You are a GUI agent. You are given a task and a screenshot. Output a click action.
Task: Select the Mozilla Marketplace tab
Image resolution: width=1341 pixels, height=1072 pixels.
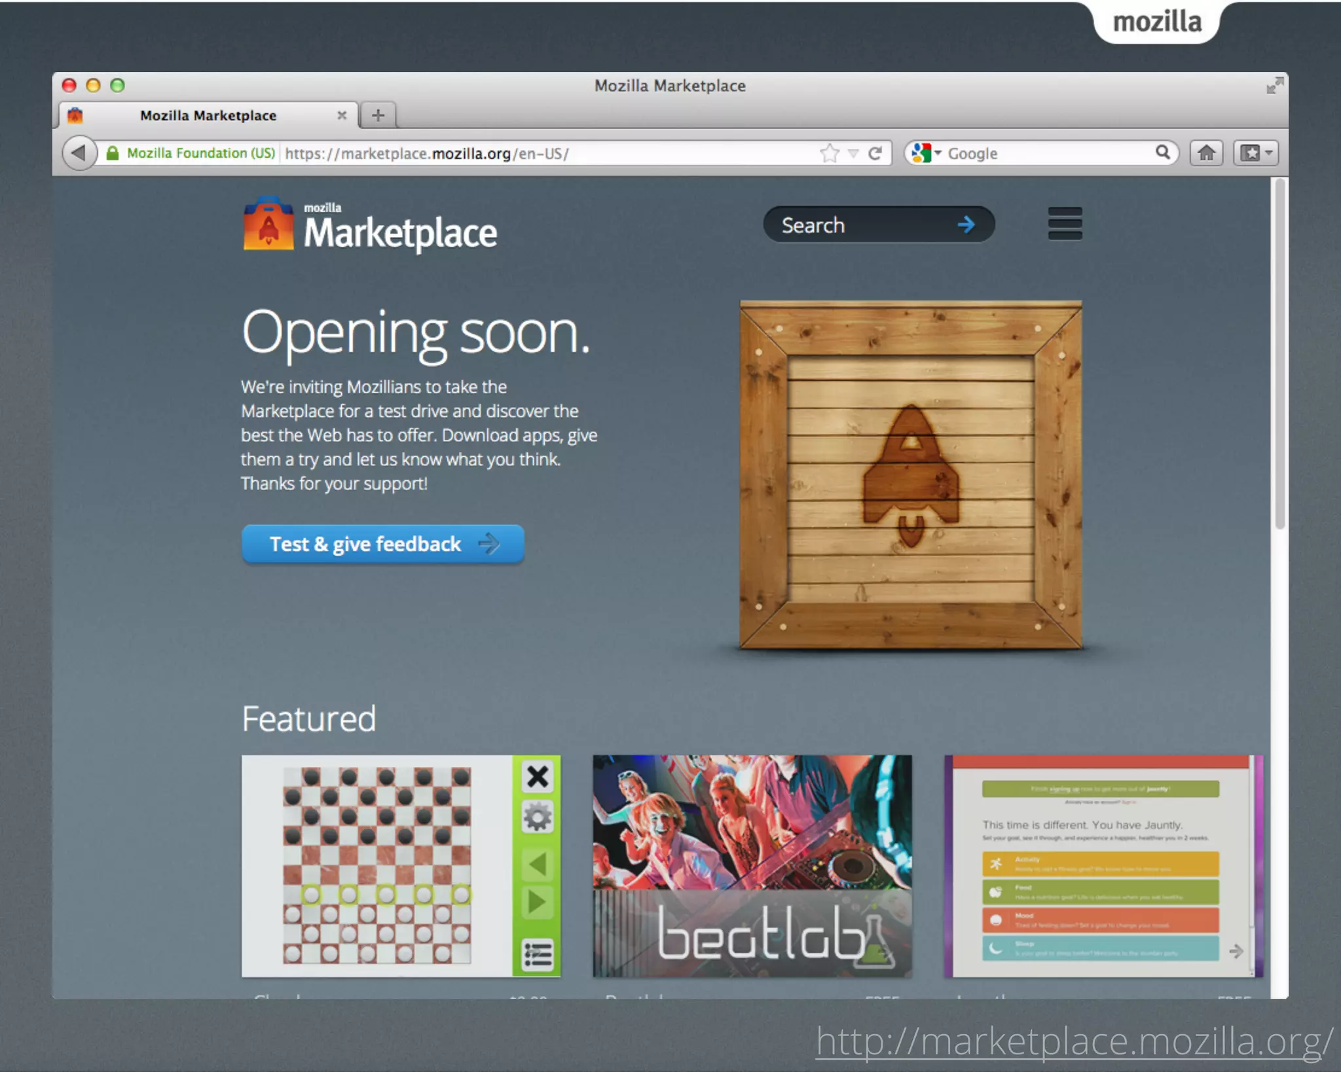click(x=208, y=115)
